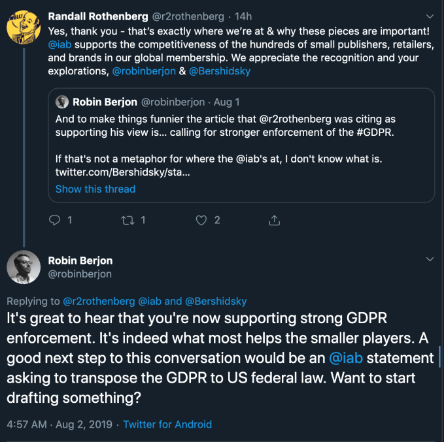Click 'Twitter for Android' source link
This screenshot has height=442, width=444.
point(167,424)
